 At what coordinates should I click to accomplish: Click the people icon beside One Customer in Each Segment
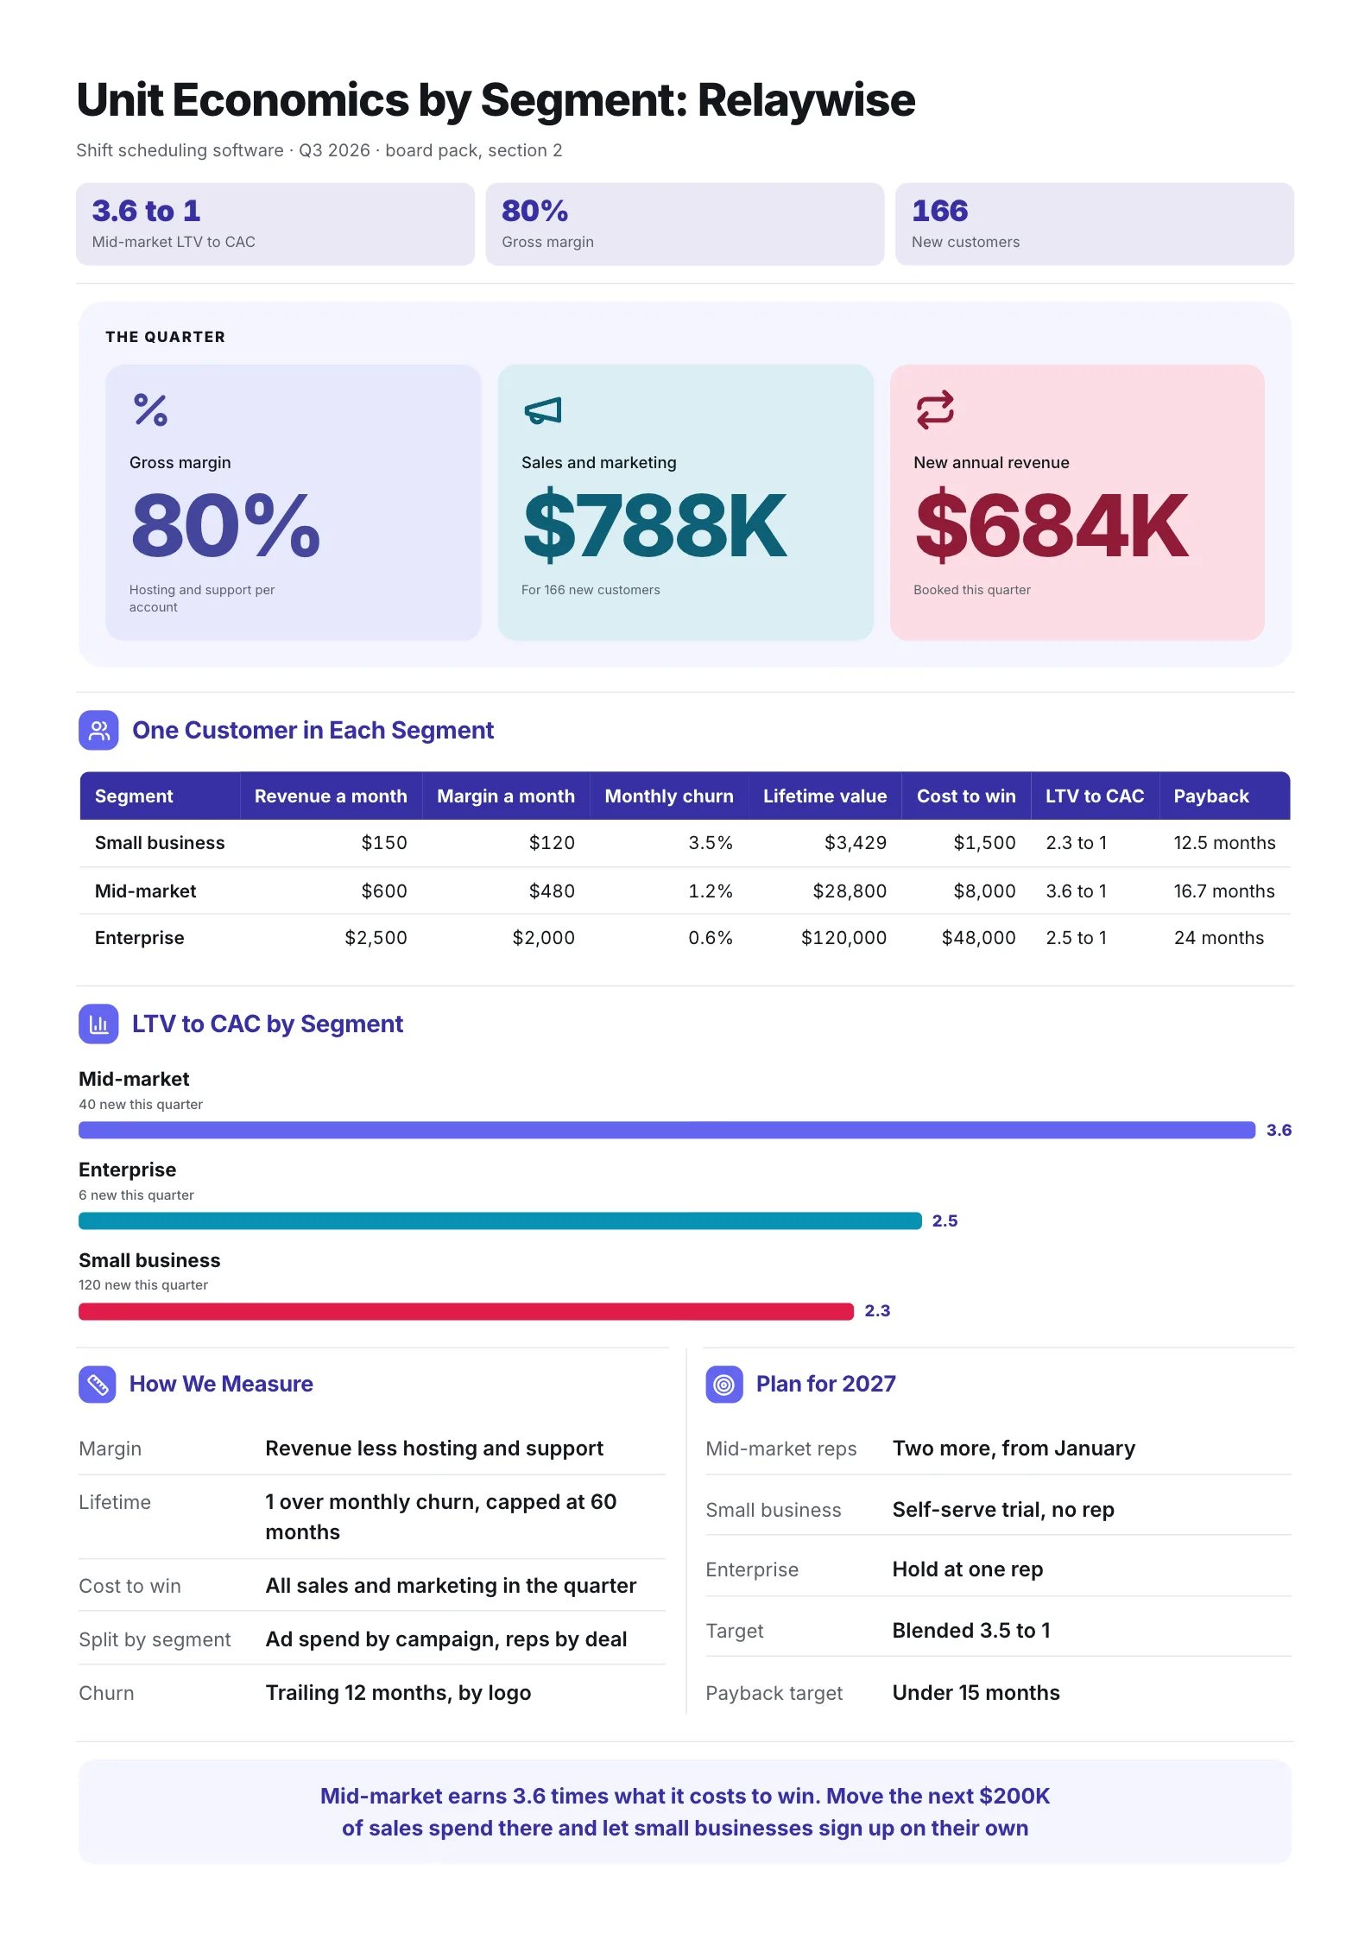[98, 731]
